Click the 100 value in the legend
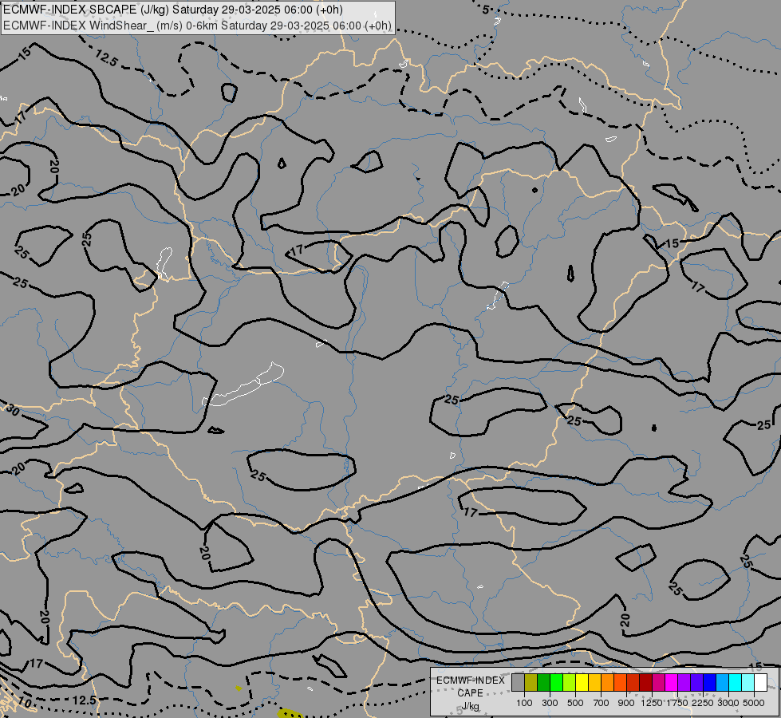Viewport: 781px width, 718px height. pos(524,703)
